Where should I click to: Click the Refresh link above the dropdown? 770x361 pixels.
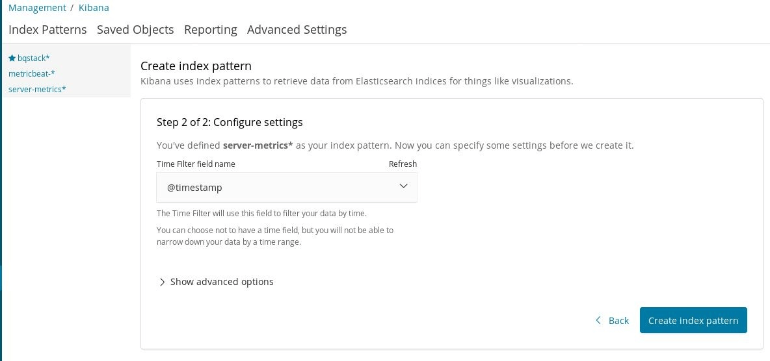(x=403, y=164)
